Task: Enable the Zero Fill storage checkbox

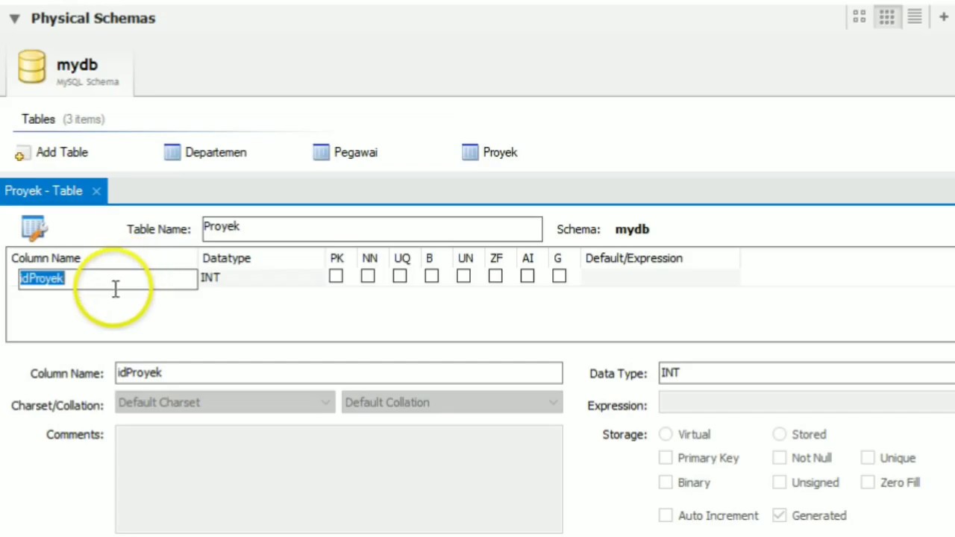Action: 868,483
